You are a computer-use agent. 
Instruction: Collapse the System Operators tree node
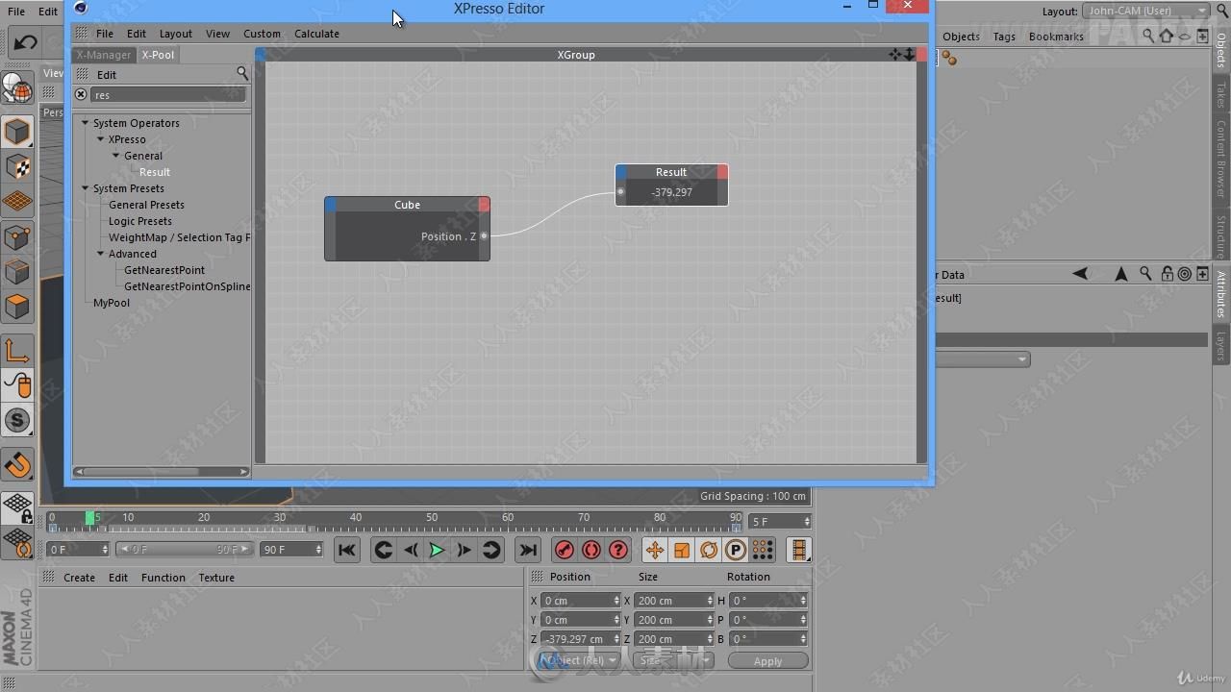(85, 123)
